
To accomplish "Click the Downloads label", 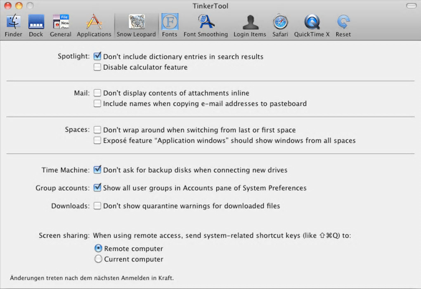I will [70, 206].
